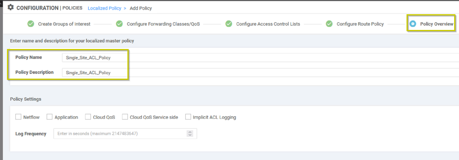Viewport: 459px width, 160px height.
Task: Click green checkmark beside Create Groups of Interest
Action: [x=31, y=24]
